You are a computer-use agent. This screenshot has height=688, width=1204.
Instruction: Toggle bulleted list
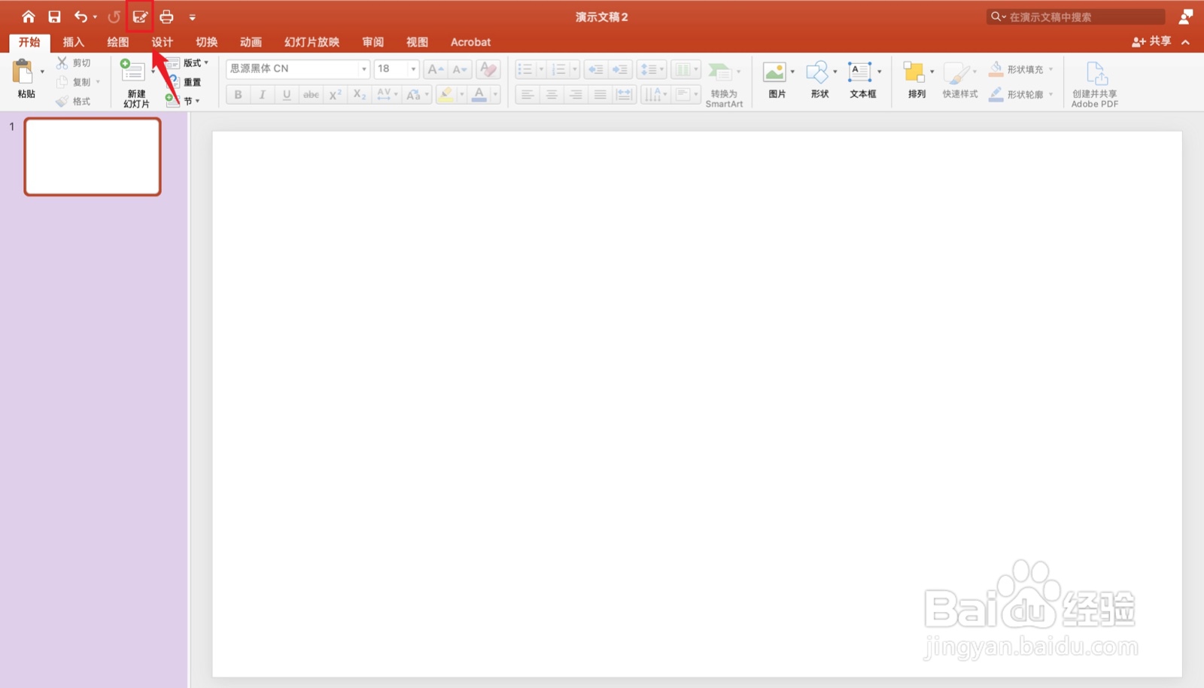tap(524, 69)
